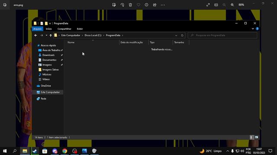This screenshot has width=277, height=155.
Task: Open quick access toolbar customize dropdown
Action: pyautogui.click(x=50, y=23)
